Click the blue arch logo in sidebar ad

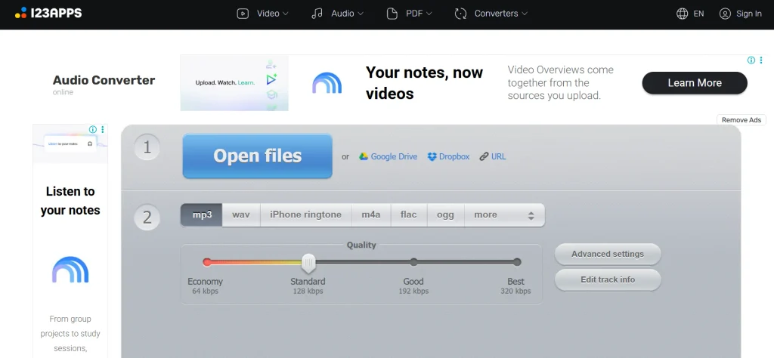pyautogui.click(x=70, y=269)
